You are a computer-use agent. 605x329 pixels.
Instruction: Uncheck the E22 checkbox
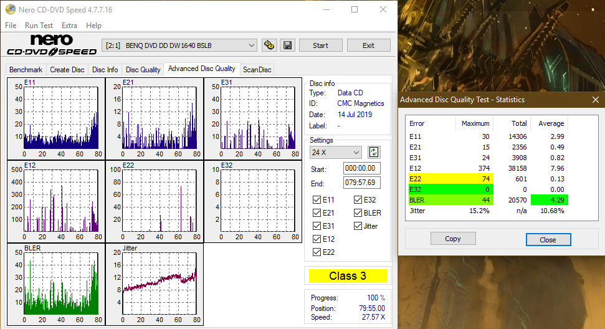click(x=317, y=252)
